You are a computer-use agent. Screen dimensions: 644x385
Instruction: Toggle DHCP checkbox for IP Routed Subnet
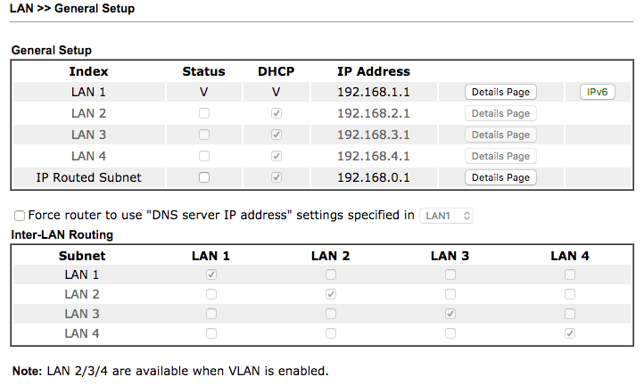(x=277, y=177)
